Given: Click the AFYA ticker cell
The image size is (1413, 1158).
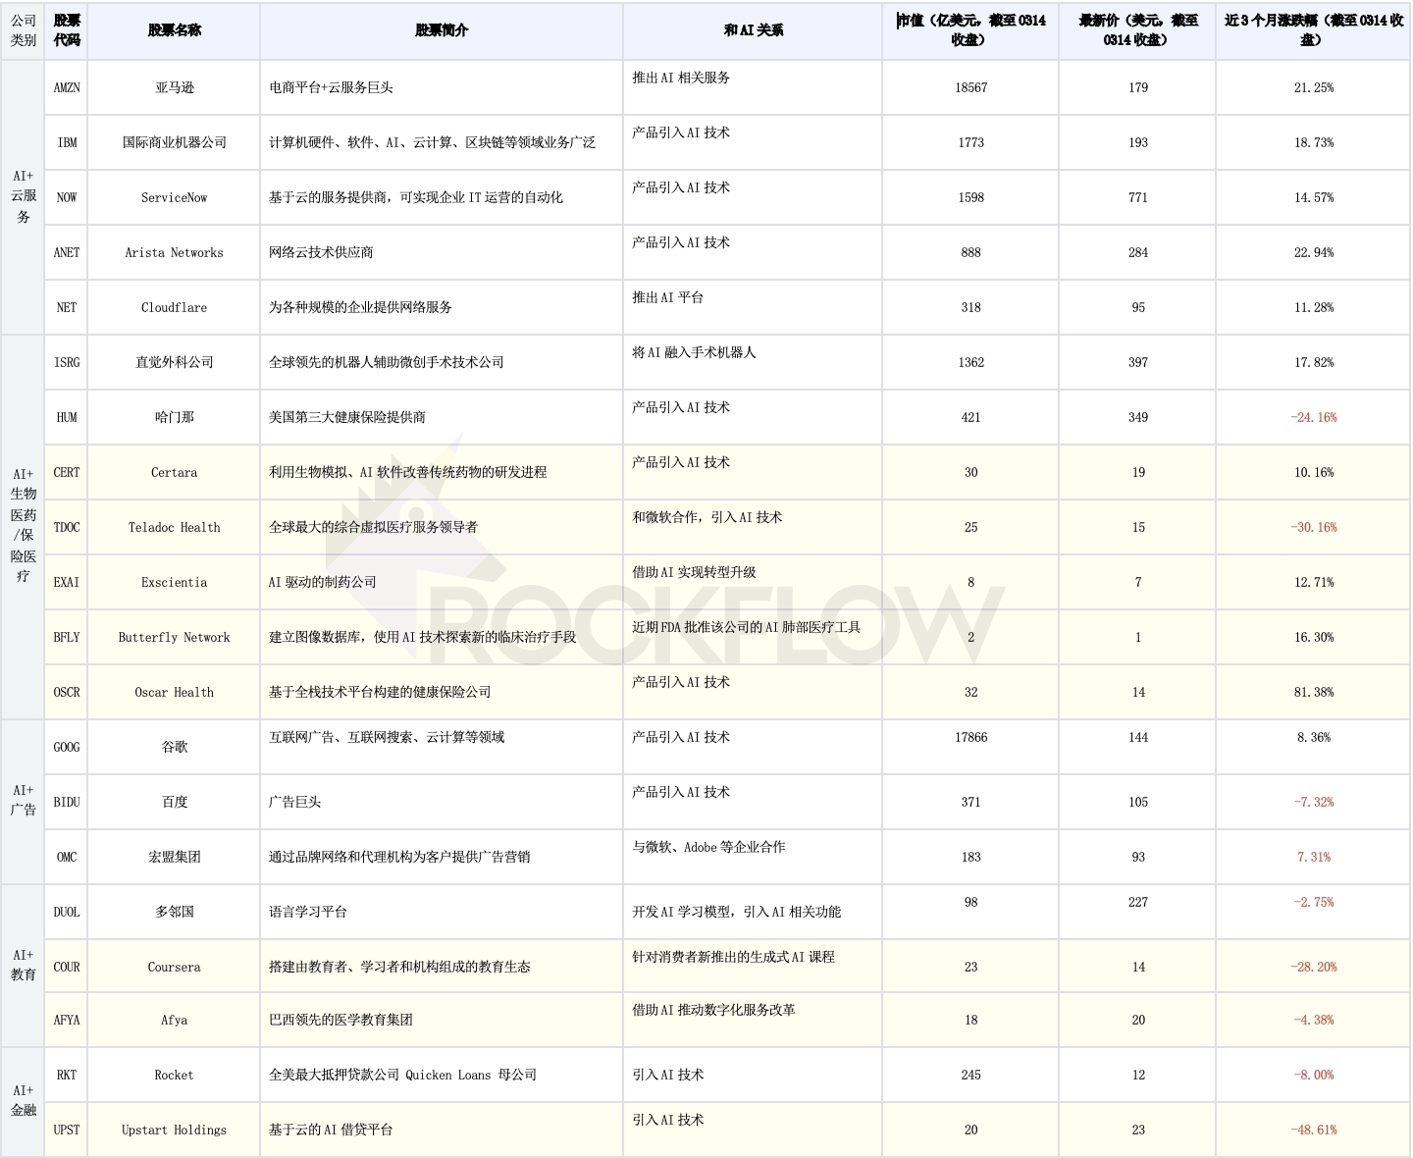Looking at the screenshot, I should 67,1020.
